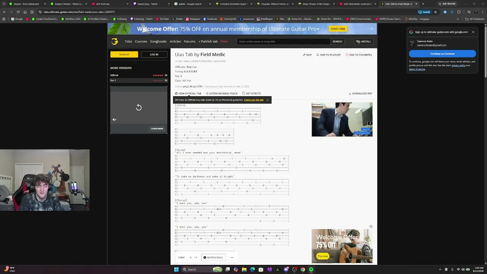Switch to the Sweet_Hug - Twitch tab
This screenshot has height=274, width=487.
pyautogui.click(x=151, y=4)
